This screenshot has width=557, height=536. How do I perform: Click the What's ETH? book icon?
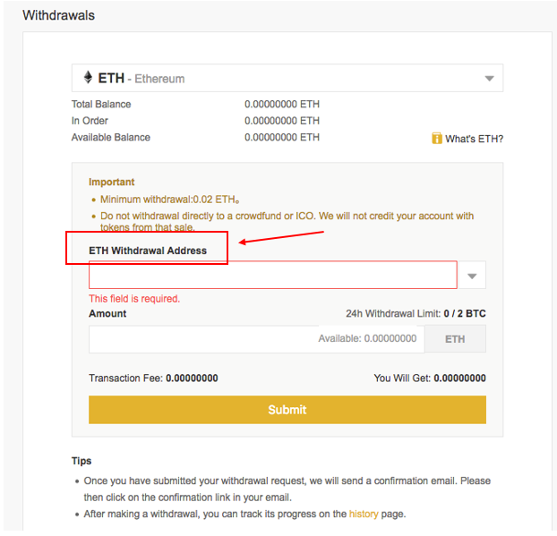click(437, 139)
